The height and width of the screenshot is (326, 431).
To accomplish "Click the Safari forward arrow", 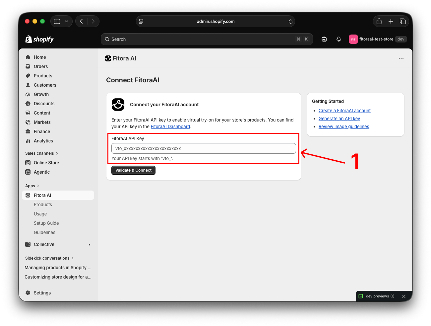I will pyautogui.click(x=93, y=21).
